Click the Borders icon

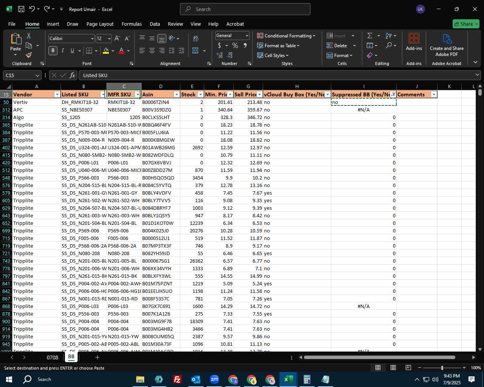click(x=89, y=51)
